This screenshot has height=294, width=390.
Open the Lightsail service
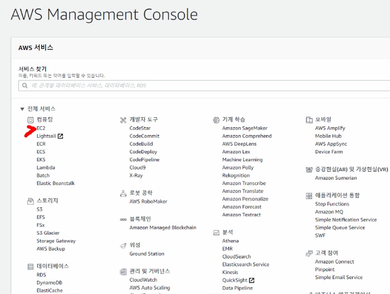(x=46, y=136)
